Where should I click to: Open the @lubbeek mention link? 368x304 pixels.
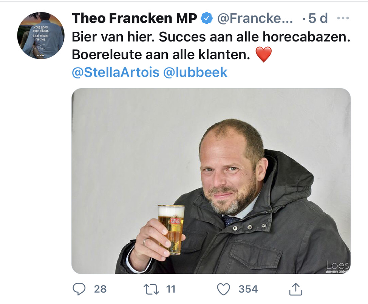195,72
